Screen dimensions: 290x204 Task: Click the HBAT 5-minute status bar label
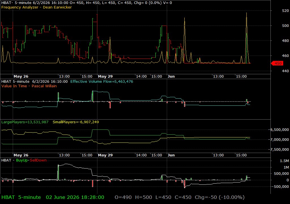[x=21, y=197]
